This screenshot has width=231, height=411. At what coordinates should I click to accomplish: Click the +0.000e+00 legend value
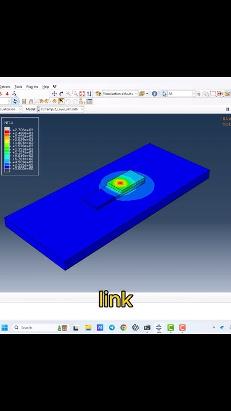coord(23,168)
